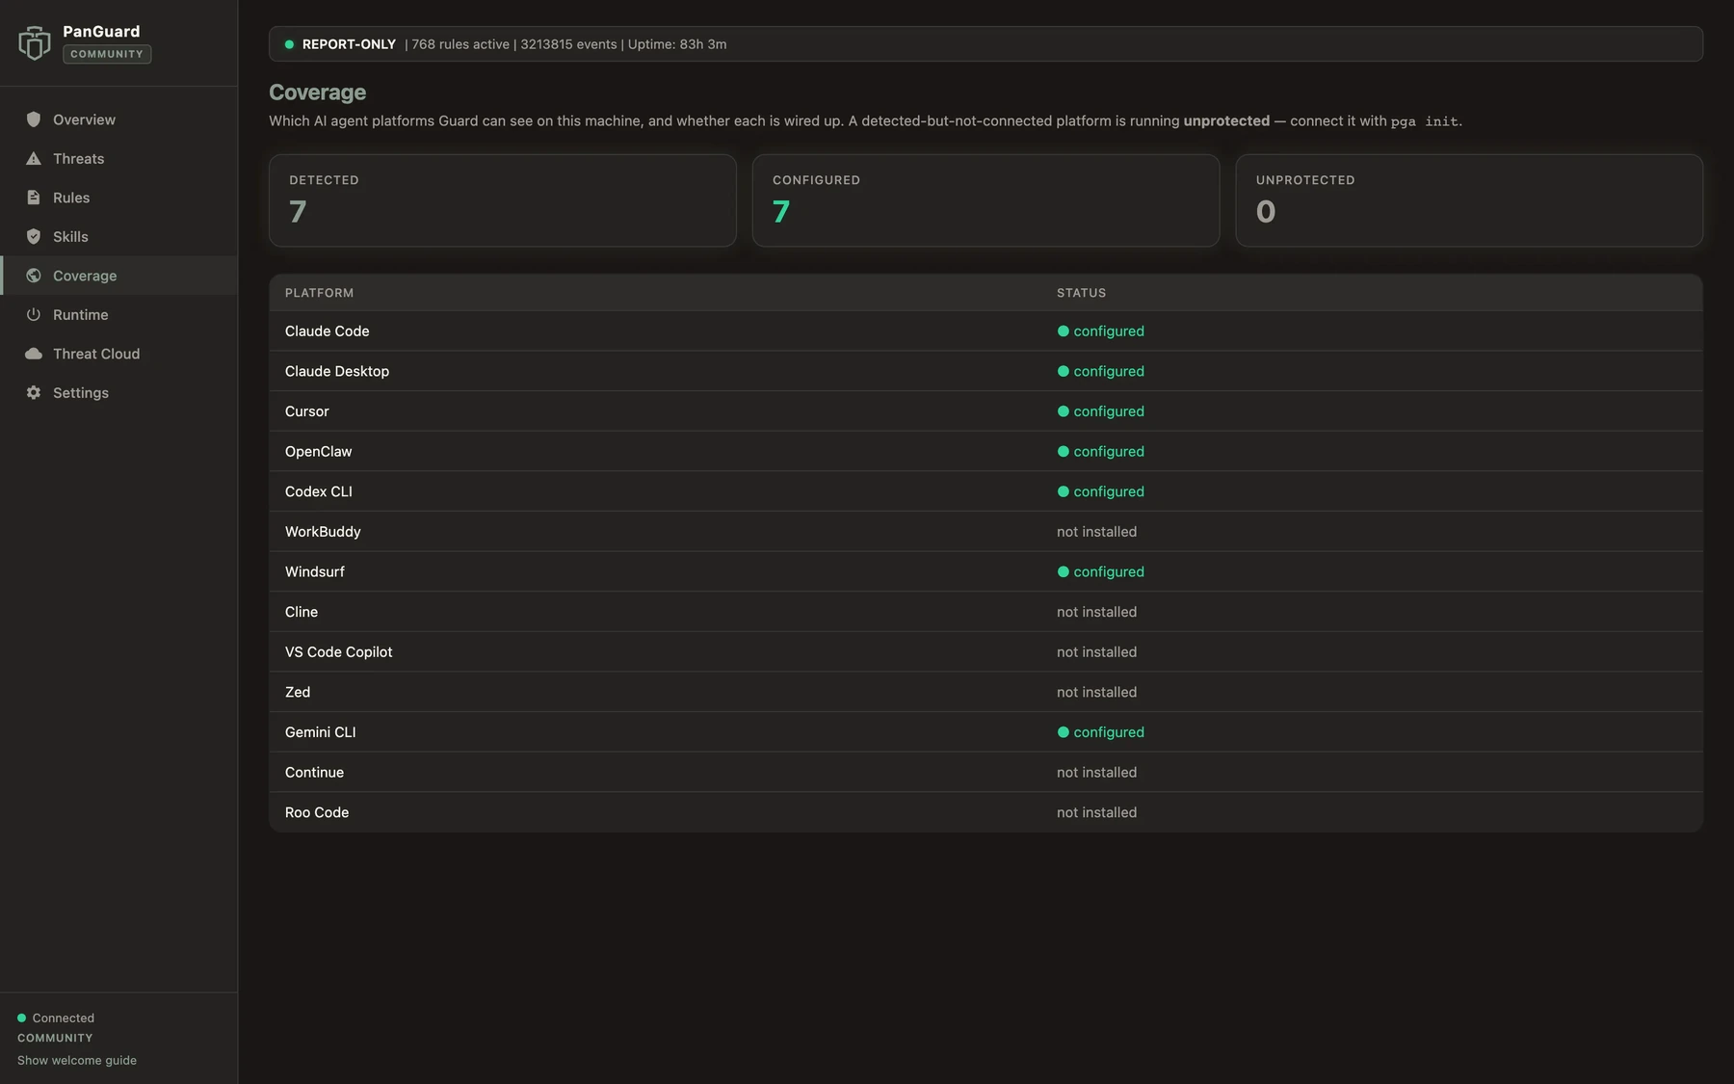
Task: Click the green dot beside Claude Code status
Action: tap(1064, 331)
